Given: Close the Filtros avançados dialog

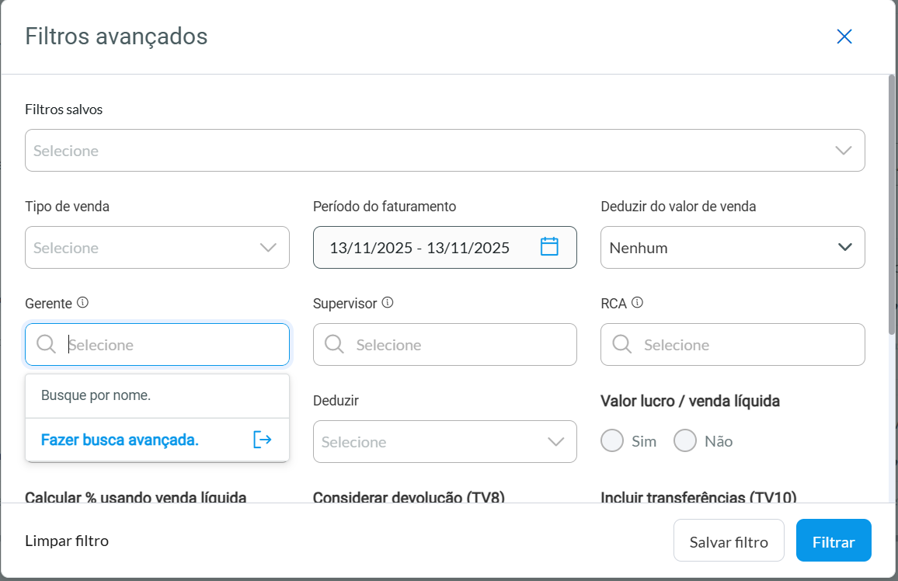Looking at the screenshot, I should pyautogui.click(x=844, y=37).
